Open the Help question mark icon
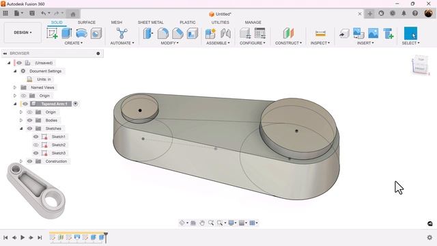The image size is (437, 246). pyautogui.click(x=415, y=13)
